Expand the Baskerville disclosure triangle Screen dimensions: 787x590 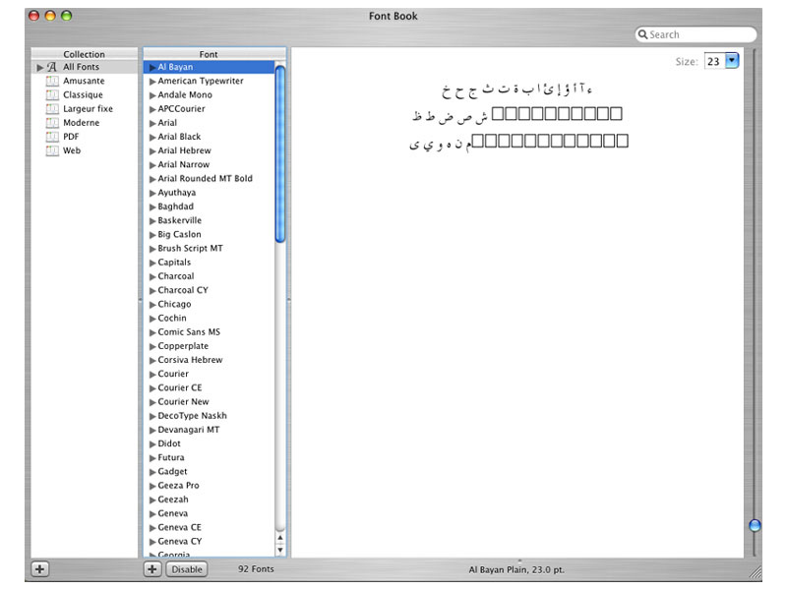tap(152, 220)
